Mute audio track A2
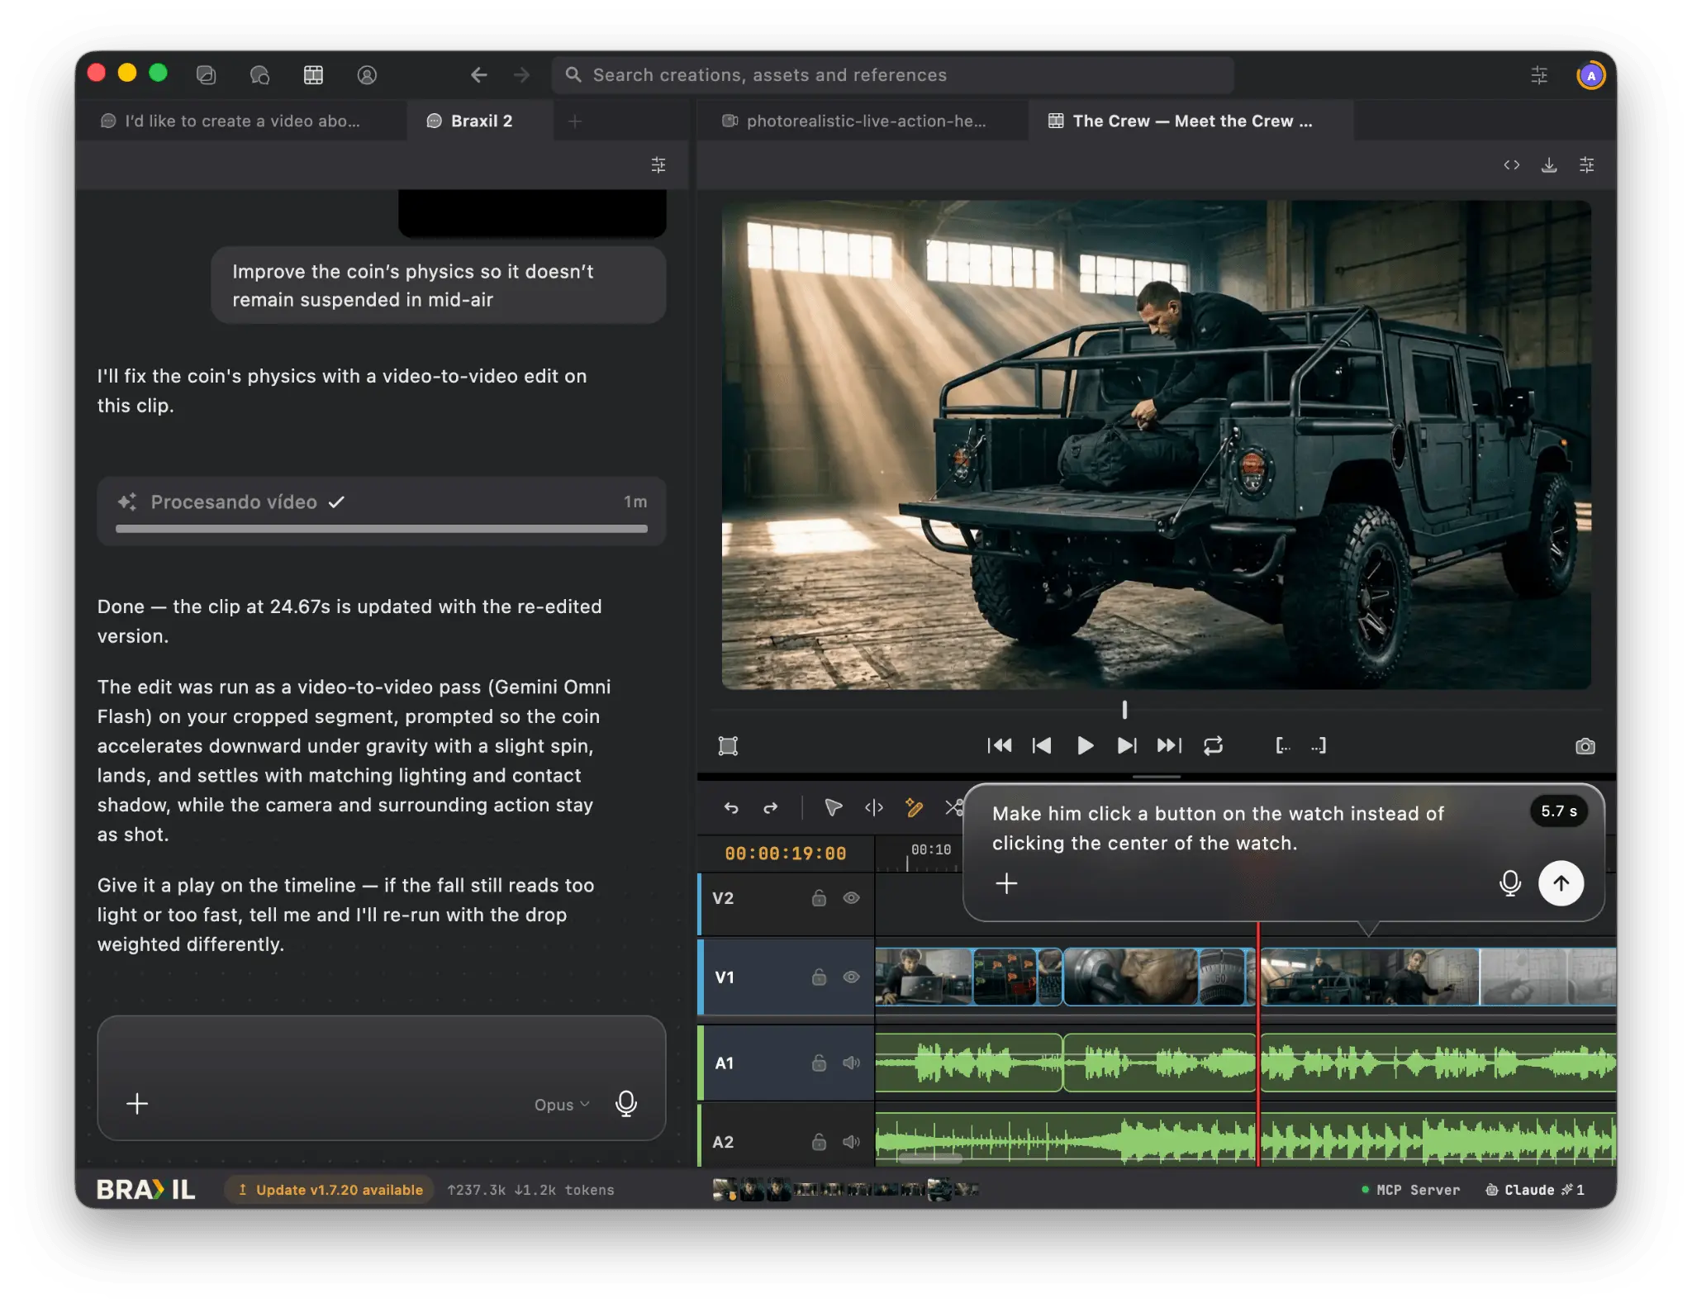This screenshot has height=1308, width=1692. click(852, 1142)
